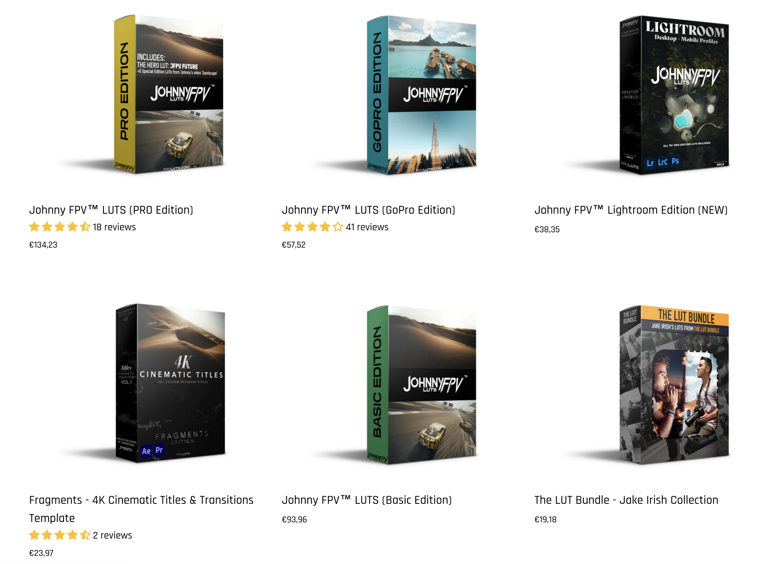This screenshot has height=564, width=773.
Task: Click the star rating icons for PRO Edition
Action: [59, 227]
